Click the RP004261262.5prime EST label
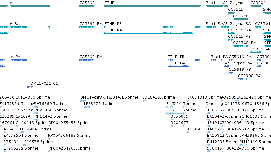The height and width of the screenshot is (153, 271). (x=69, y=148)
